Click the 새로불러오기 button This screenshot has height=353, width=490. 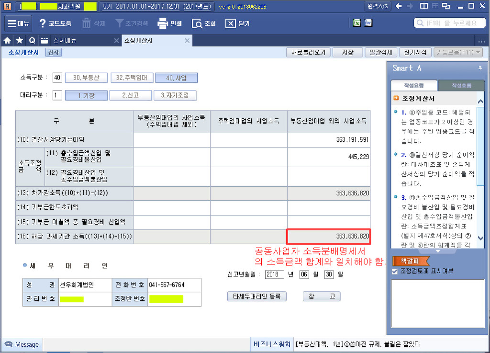tap(309, 52)
